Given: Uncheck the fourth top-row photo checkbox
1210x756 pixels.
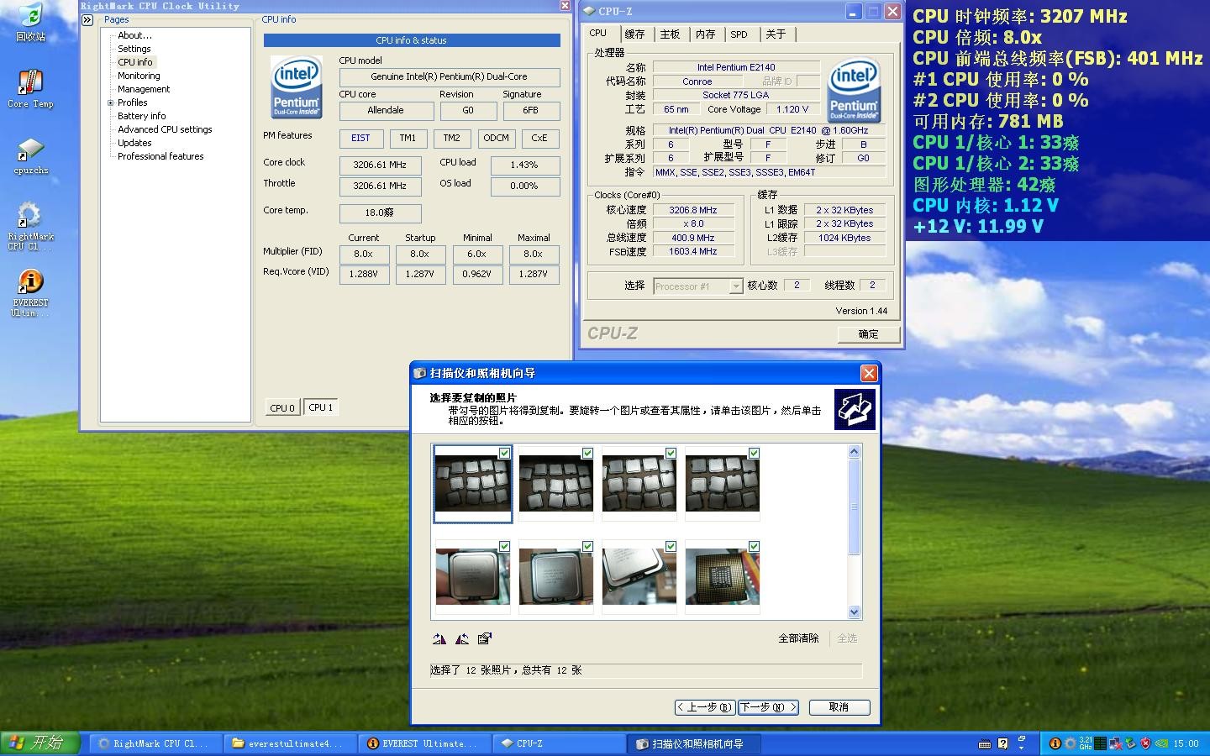Looking at the screenshot, I should 754,453.
